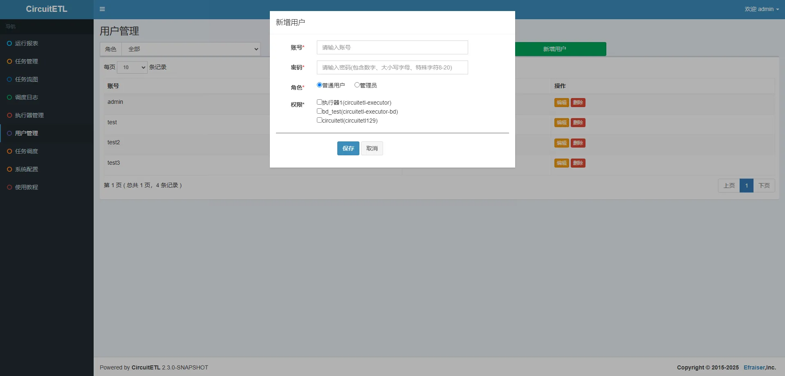This screenshot has width=785, height=376.
Task: Open 用户管理 in the navigation menu
Action: point(27,133)
